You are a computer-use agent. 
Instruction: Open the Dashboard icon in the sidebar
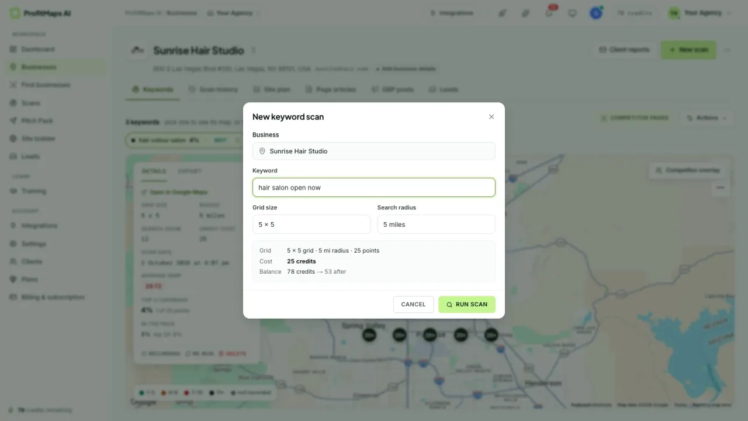(x=13, y=49)
